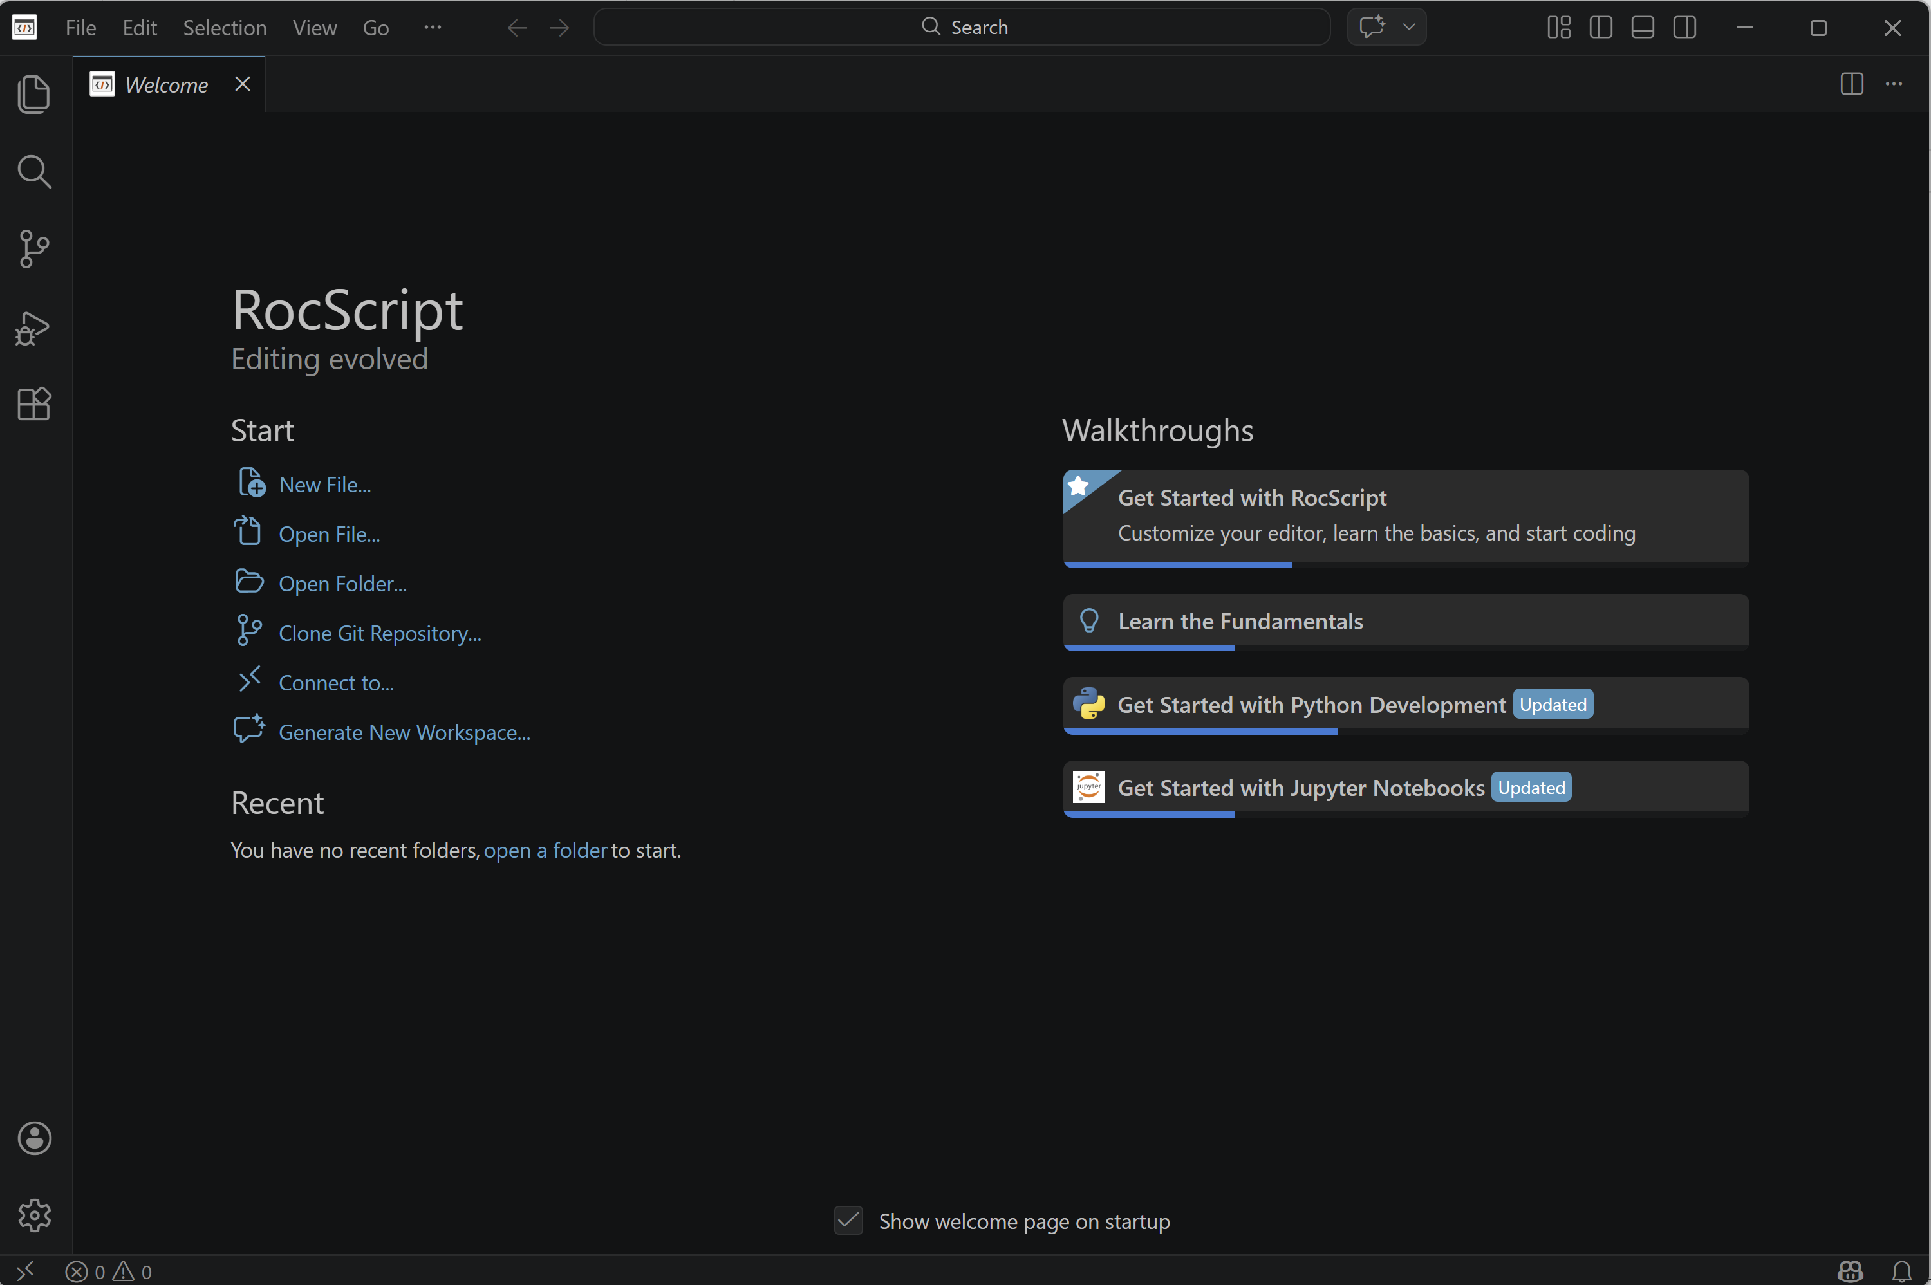Go back with the navigation arrow
The height and width of the screenshot is (1285, 1931).
coord(517,28)
